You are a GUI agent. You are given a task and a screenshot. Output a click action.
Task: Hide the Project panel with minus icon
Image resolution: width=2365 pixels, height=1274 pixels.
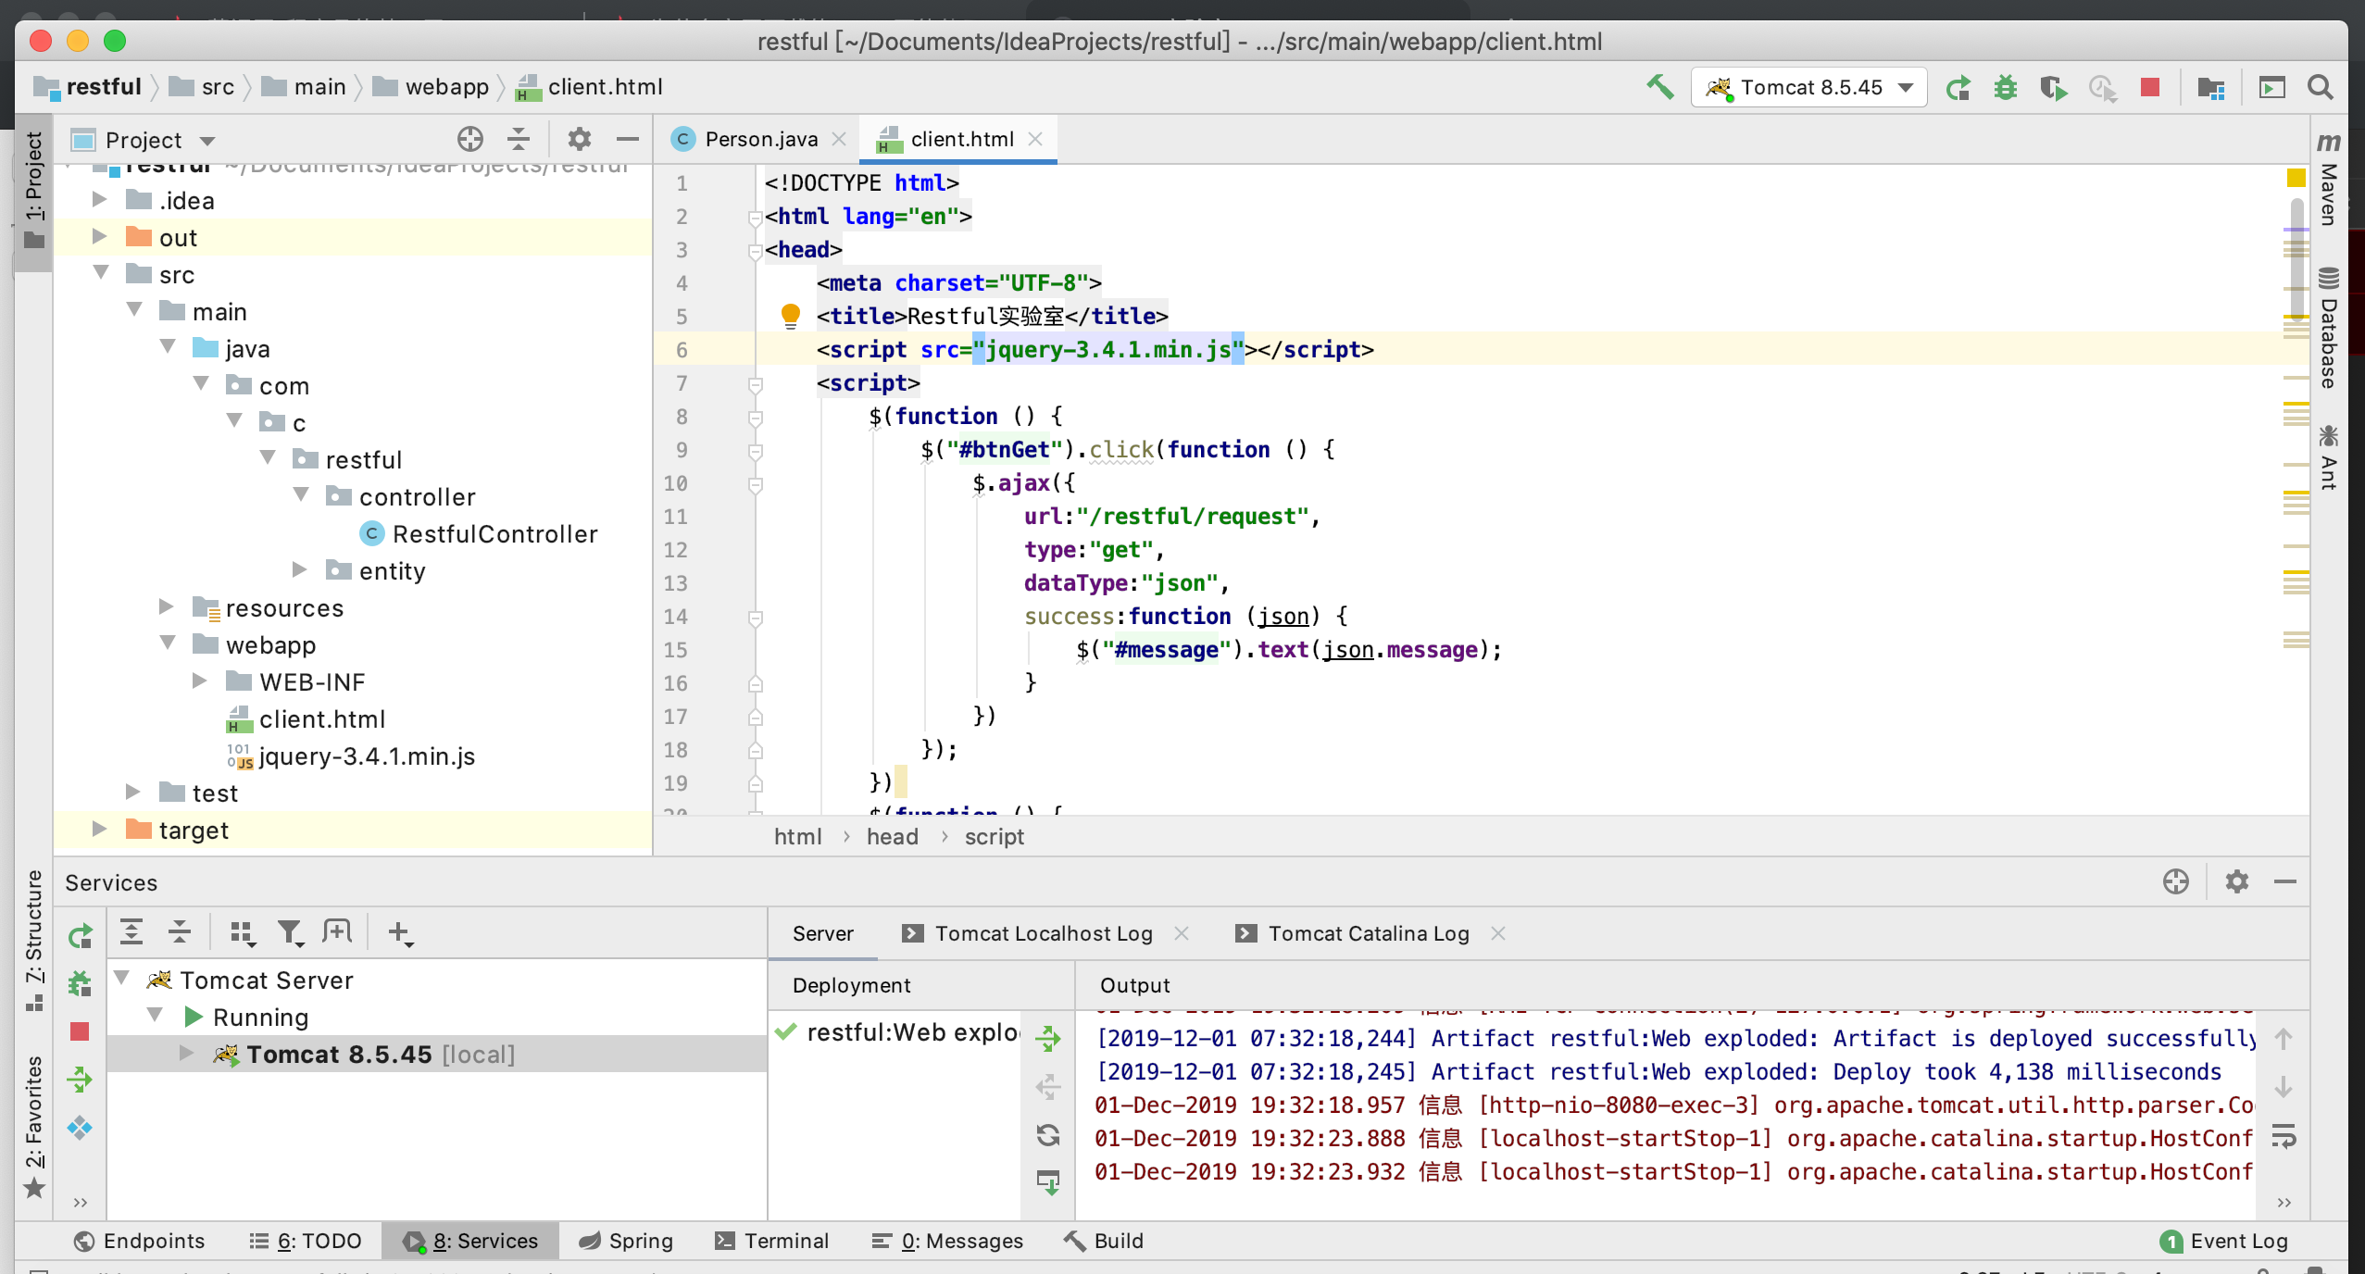(x=627, y=140)
